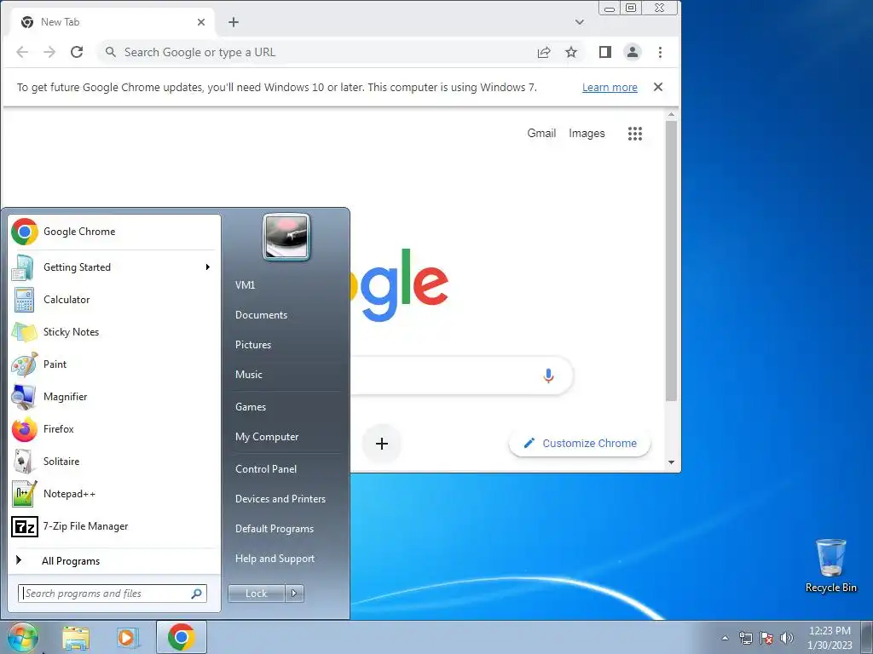
Task: Launch Calculator from the Start menu
Action: tap(113, 300)
